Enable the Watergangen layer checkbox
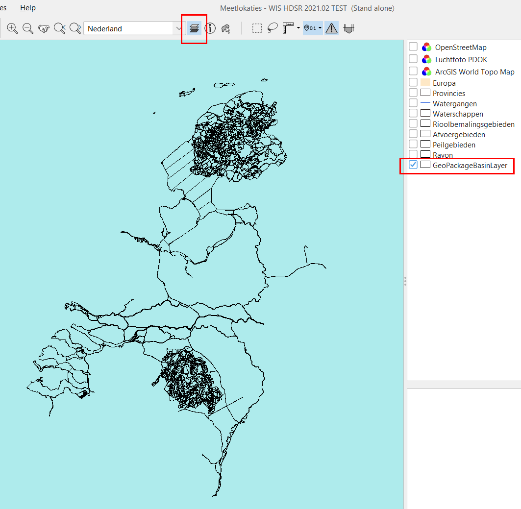The height and width of the screenshot is (509, 521). click(x=413, y=103)
